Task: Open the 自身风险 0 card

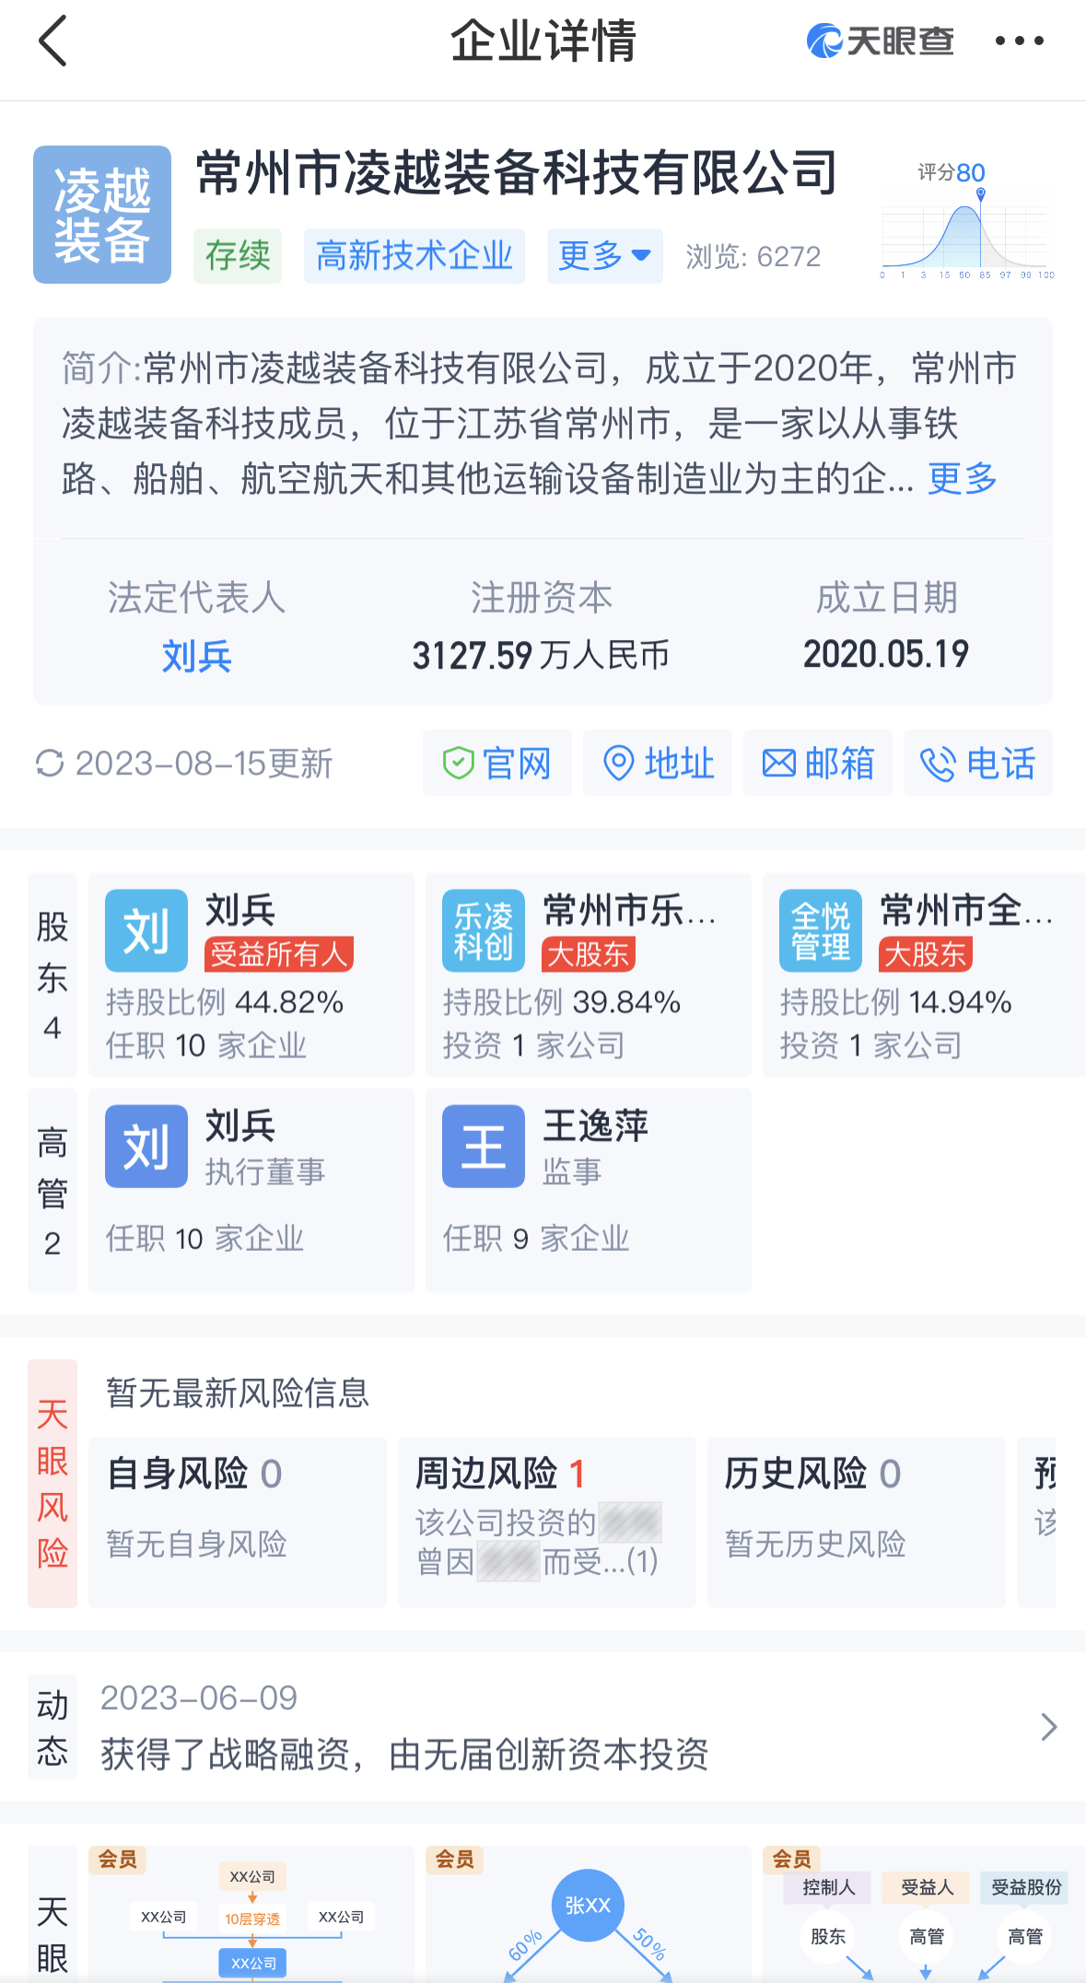Action: [x=238, y=1522]
